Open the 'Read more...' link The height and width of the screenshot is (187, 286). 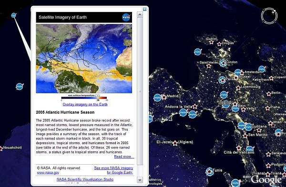pyautogui.click(x=124, y=157)
